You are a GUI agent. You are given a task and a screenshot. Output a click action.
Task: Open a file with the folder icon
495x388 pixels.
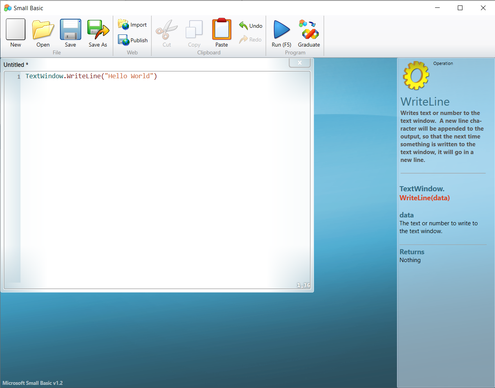pyautogui.click(x=43, y=30)
